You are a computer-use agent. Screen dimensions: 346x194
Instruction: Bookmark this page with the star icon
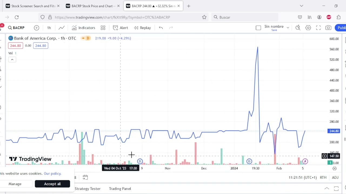pyautogui.click(x=204, y=17)
